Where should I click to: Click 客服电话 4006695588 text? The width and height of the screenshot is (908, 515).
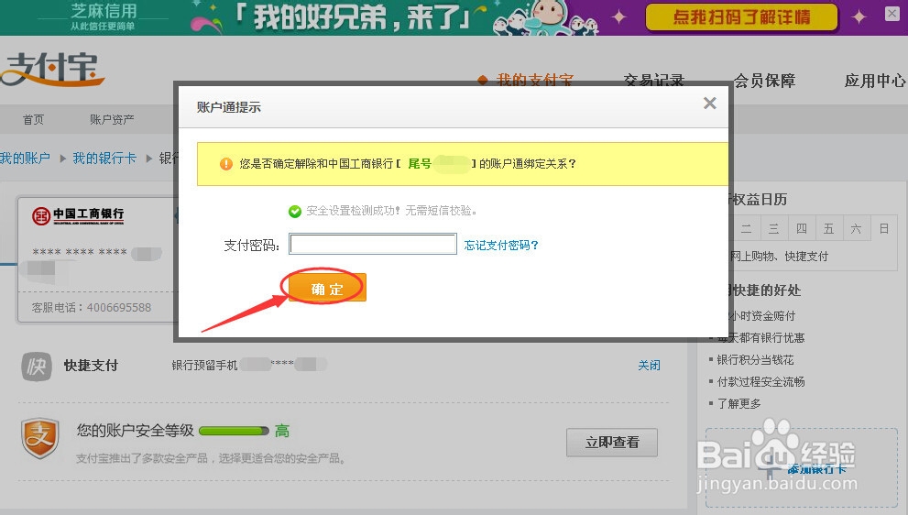[91, 308]
